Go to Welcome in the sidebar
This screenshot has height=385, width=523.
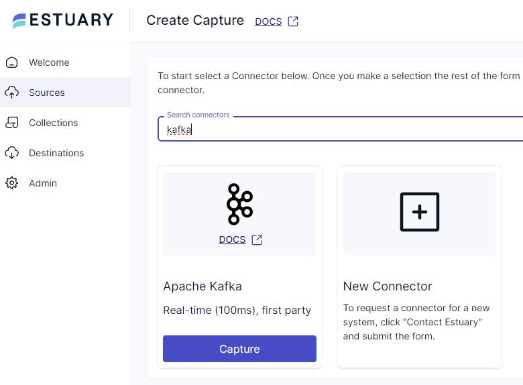tap(49, 62)
